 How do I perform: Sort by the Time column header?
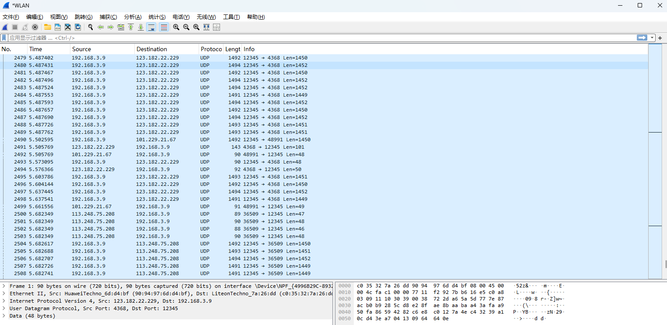[x=49, y=49]
